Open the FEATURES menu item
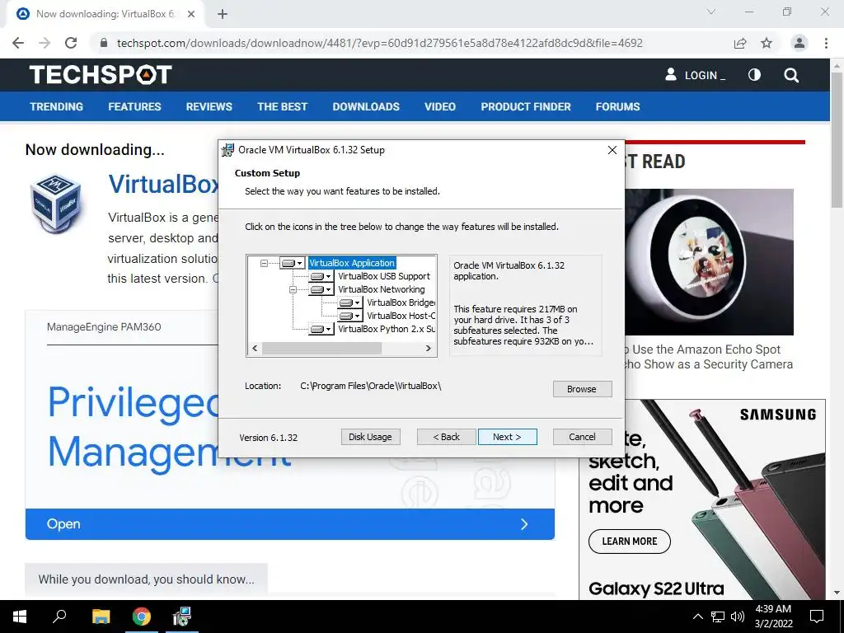This screenshot has width=844, height=633. pyautogui.click(x=134, y=106)
